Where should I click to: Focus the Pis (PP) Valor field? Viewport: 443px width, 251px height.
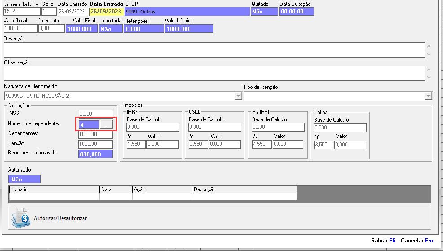coord(288,144)
